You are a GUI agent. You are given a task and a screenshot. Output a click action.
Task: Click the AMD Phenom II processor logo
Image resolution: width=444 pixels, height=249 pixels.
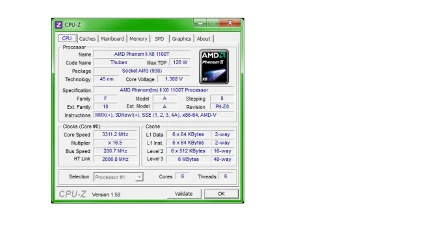click(214, 67)
